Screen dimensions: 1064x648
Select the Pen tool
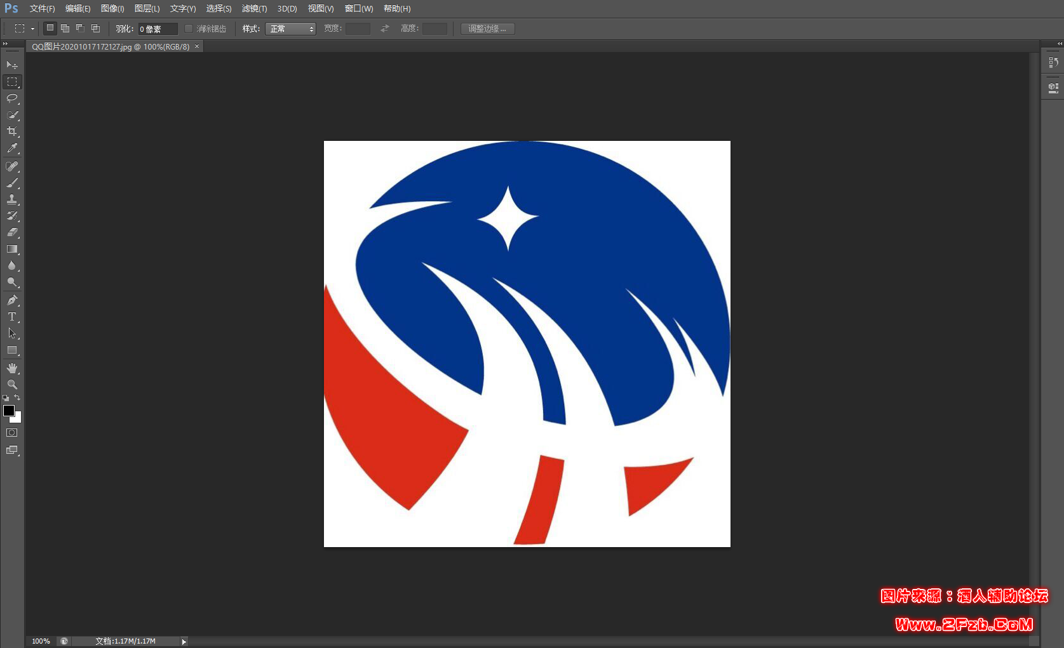11,300
